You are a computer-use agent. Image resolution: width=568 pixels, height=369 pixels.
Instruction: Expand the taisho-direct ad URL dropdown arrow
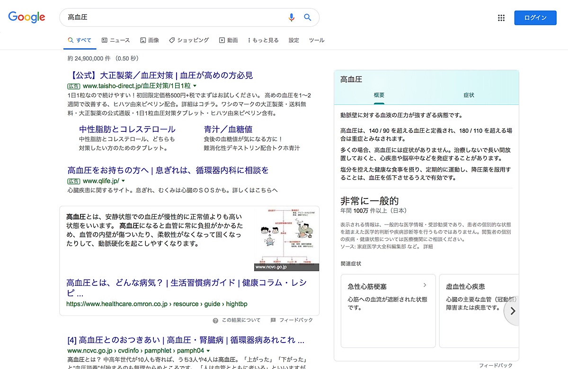pos(195,86)
